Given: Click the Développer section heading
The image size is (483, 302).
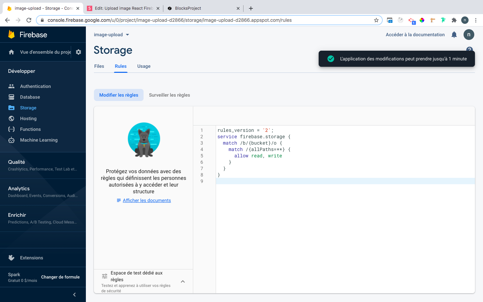Looking at the screenshot, I should pyautogui.click(x=21, y=71).
